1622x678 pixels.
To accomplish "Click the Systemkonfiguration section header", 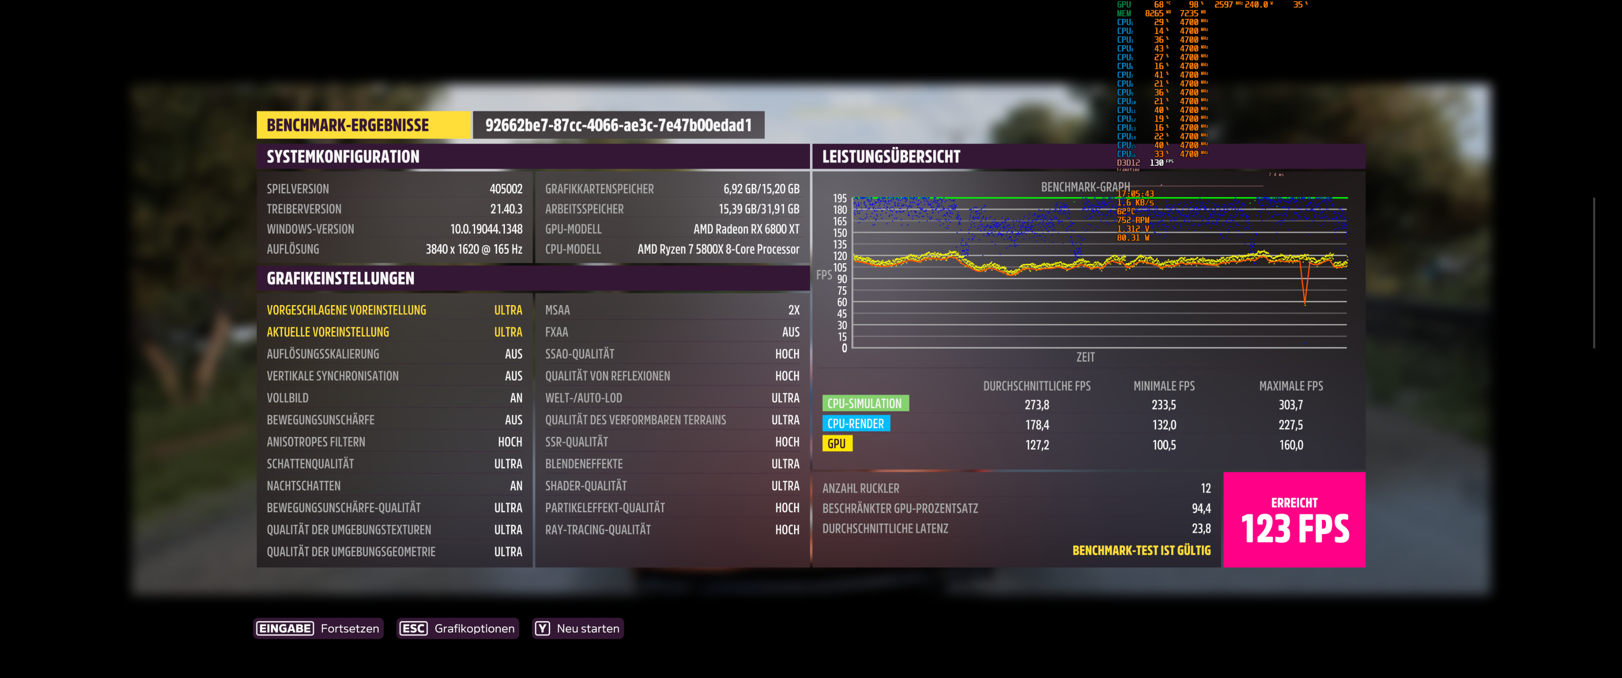I will [343, 157].
